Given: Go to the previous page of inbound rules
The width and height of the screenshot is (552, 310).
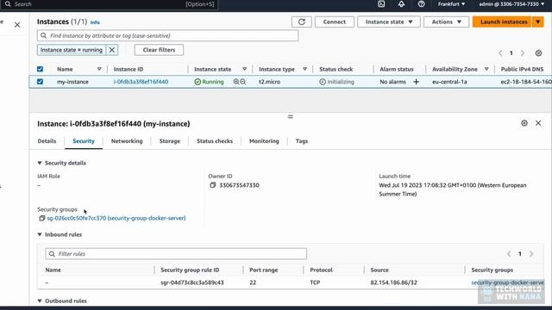Looking at the screenshot, I should click(x=509, y=254).
